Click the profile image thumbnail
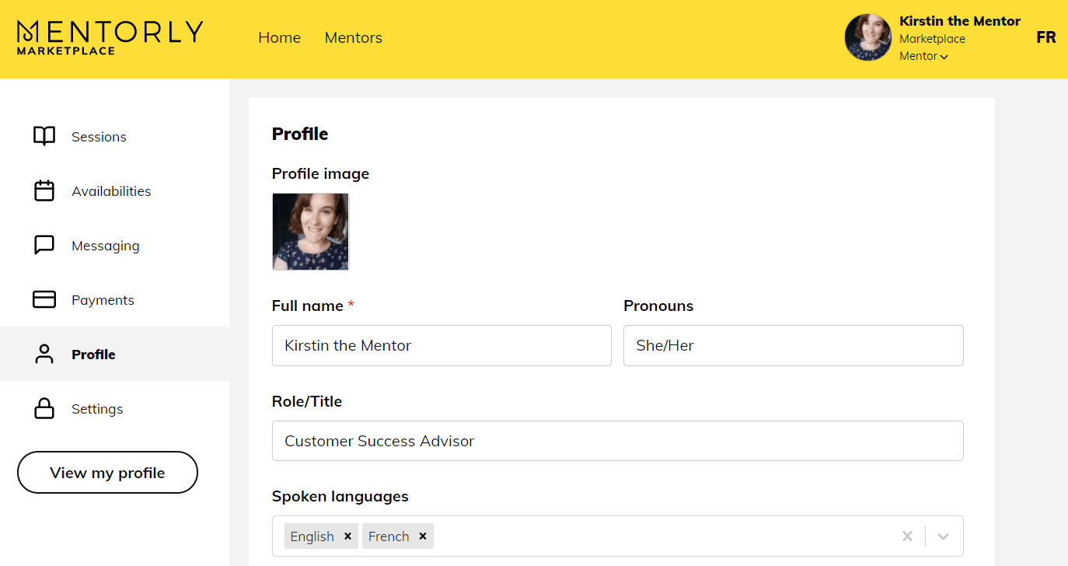This screenshot has height=566, width=1068. coord(311,232)
